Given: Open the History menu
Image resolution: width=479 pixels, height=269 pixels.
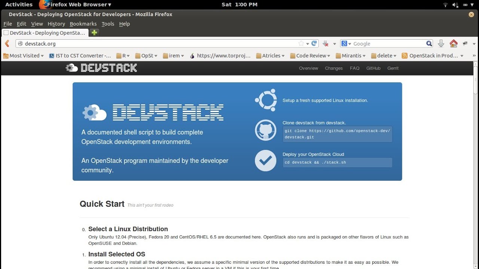Looking at the screenshot, I should point(56,24).
